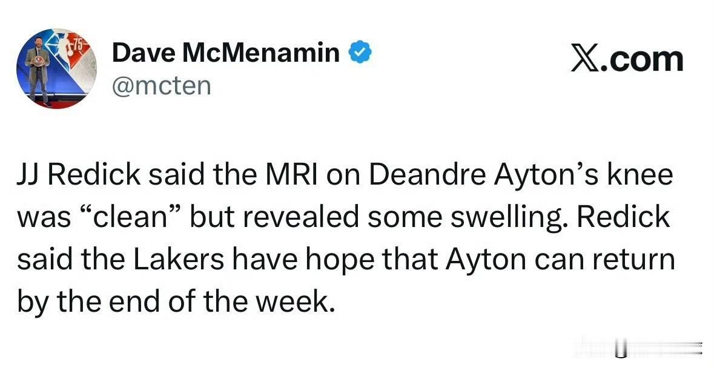Click the X logo in X.com
This screenshot has height=368, width=714.
point(584,59)
